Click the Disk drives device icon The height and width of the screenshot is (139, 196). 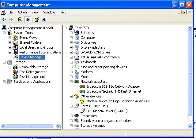click(77, 42)
